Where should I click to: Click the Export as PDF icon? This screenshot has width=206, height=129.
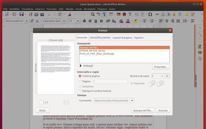[x=31, y=14]
